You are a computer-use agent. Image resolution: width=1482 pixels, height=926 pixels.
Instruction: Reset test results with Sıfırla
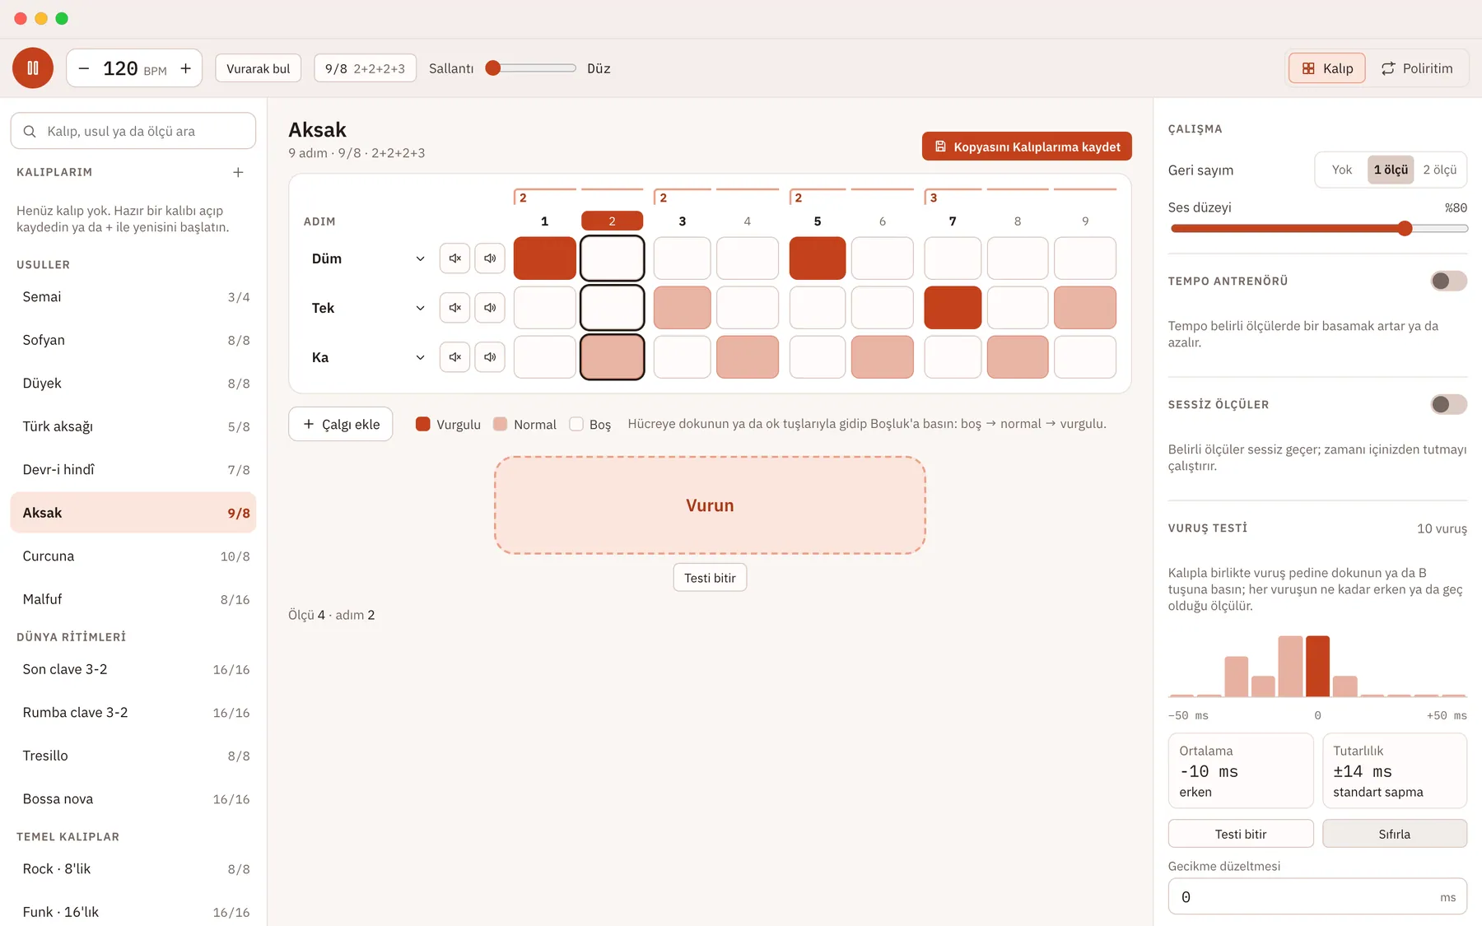click(x=1395, y=834)
